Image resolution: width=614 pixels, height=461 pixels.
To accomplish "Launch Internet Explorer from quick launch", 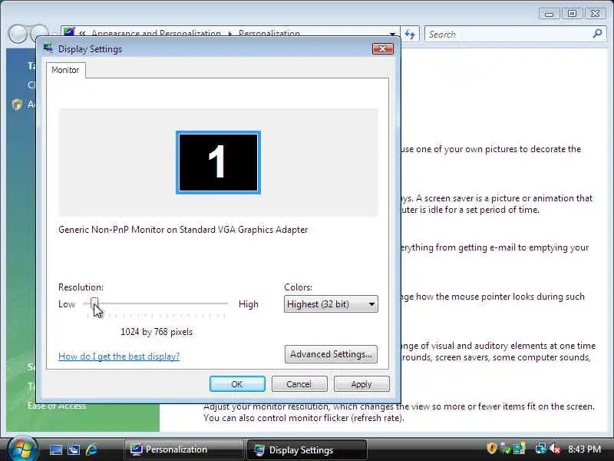I will (91, 449).
